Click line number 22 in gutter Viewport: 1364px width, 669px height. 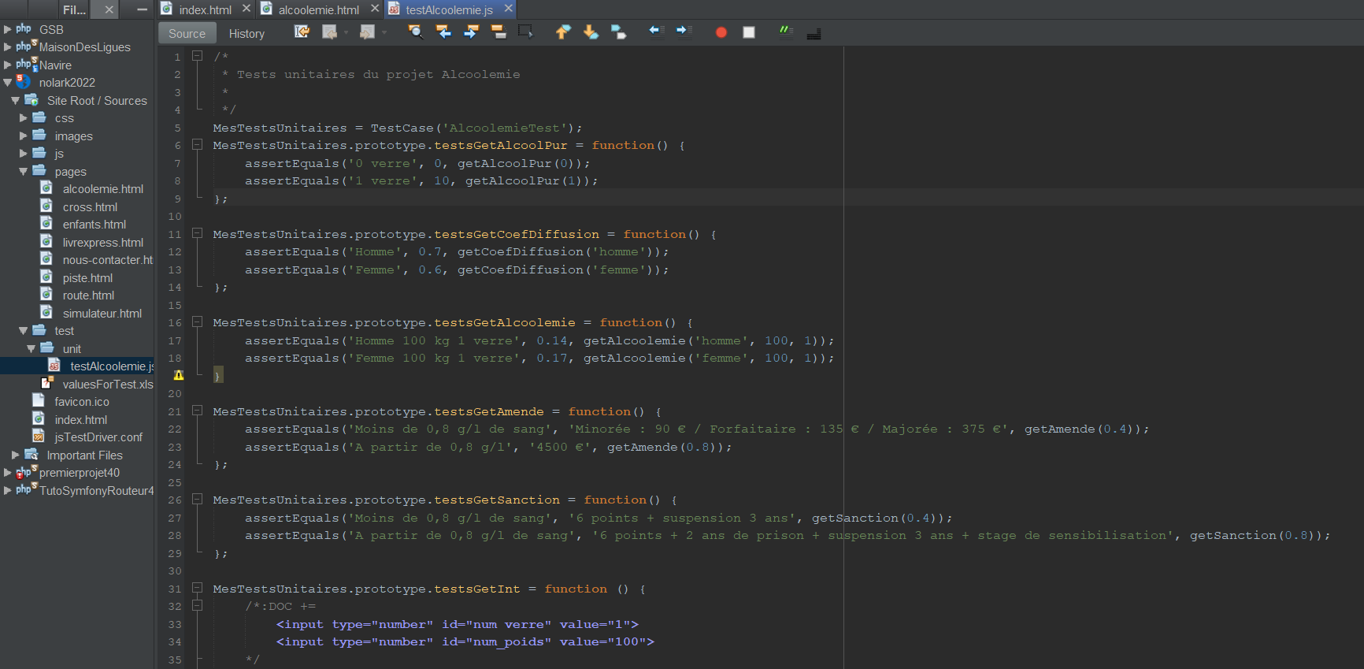point(175,429)
